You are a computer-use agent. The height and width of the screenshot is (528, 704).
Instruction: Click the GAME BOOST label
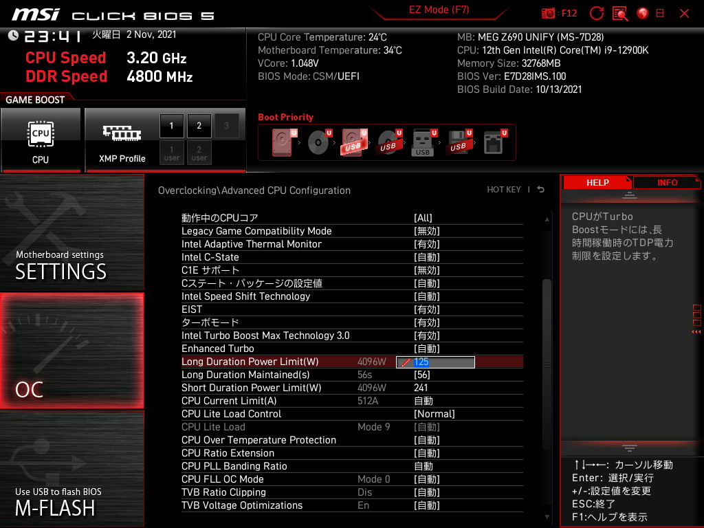click(x=35, y=100)
